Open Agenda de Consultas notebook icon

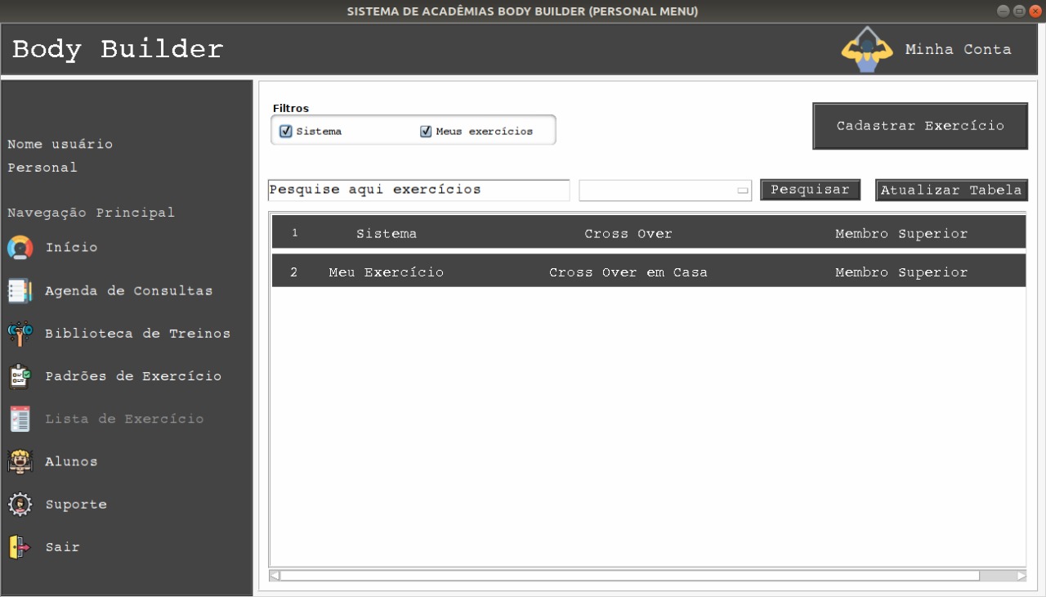coord(20,291)
